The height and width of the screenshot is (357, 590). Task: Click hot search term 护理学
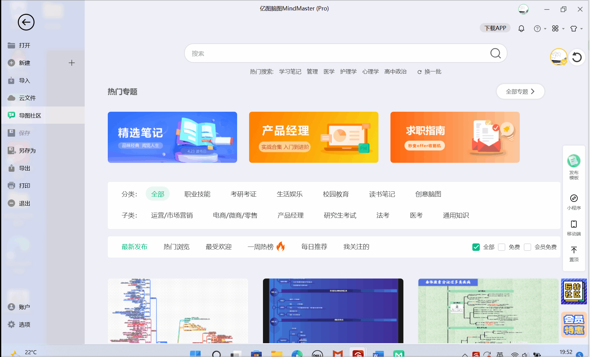point(348,72)
